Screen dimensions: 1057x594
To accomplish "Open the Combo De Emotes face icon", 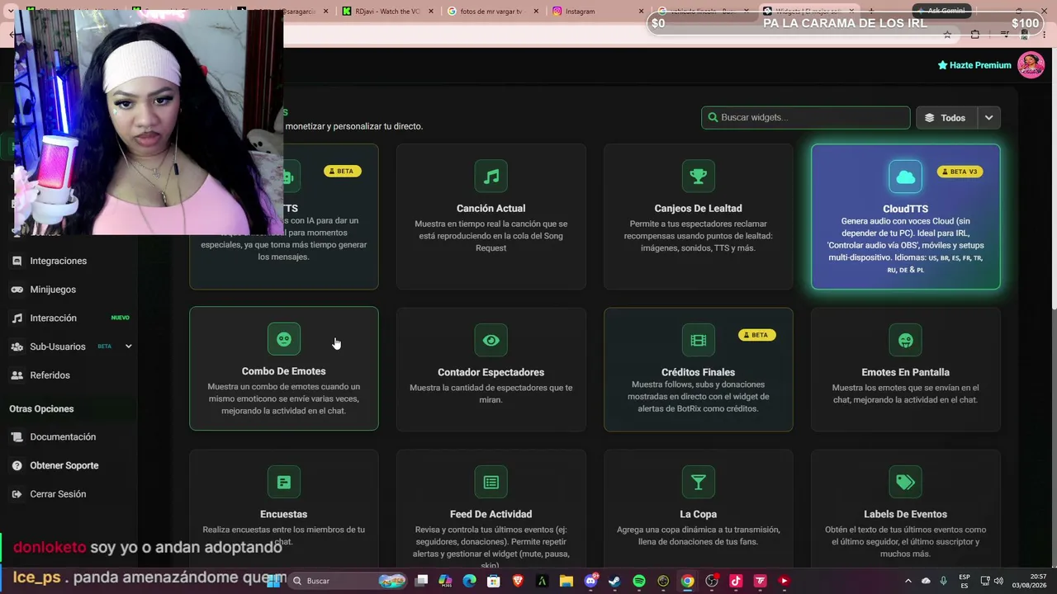I will [x=284, y=339].
